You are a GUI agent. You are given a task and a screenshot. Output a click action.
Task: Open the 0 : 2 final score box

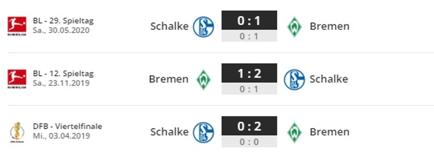tap(249, 126)
